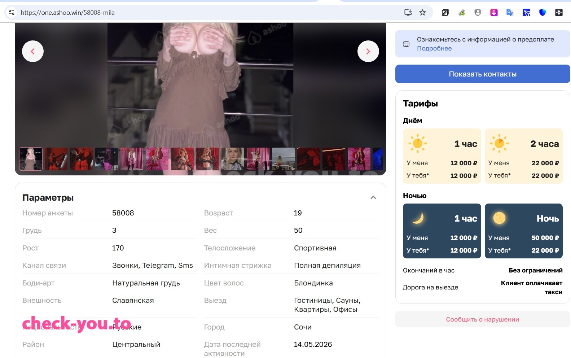This screenshot has height=358, width=571.
Task: Select the beach view thumbnail in gallery strip
Action: click(283, 159)
